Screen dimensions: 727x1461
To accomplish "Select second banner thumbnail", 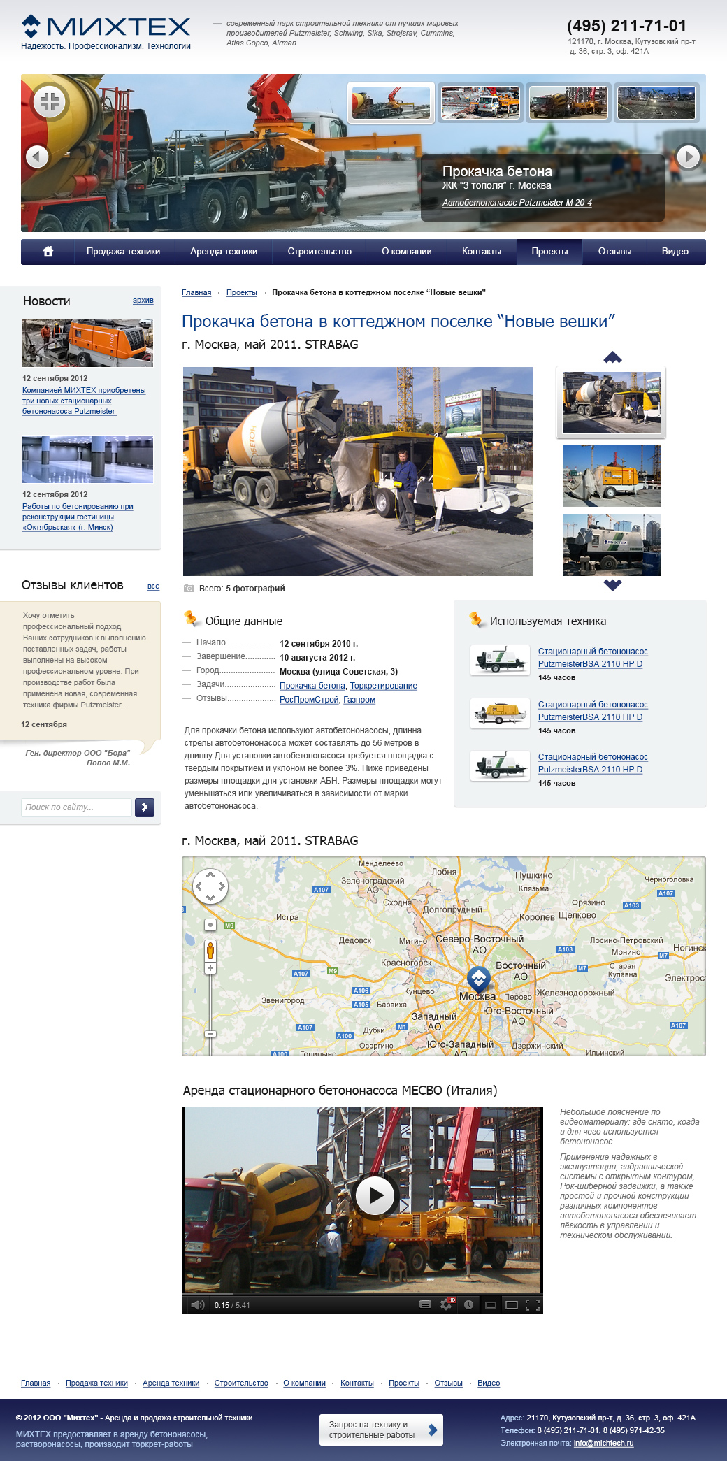I will click(x=480, y=103).
